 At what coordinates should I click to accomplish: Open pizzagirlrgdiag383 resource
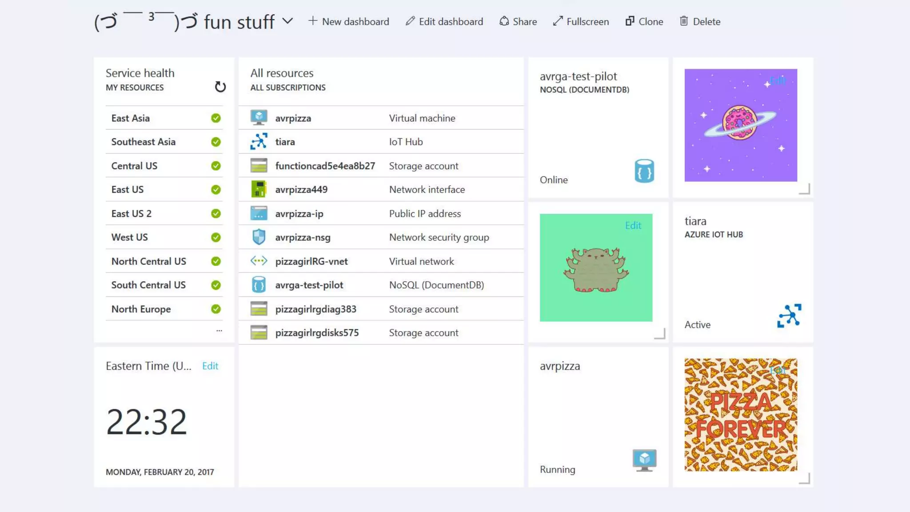point(315,309)
